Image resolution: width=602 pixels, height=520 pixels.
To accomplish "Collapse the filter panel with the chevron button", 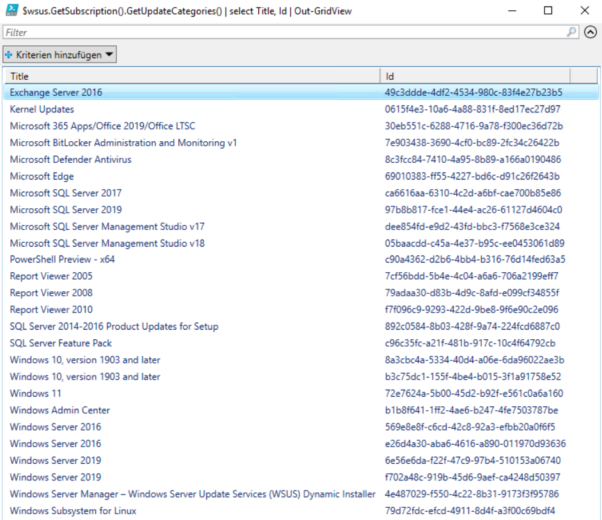I will click(590, 32).
